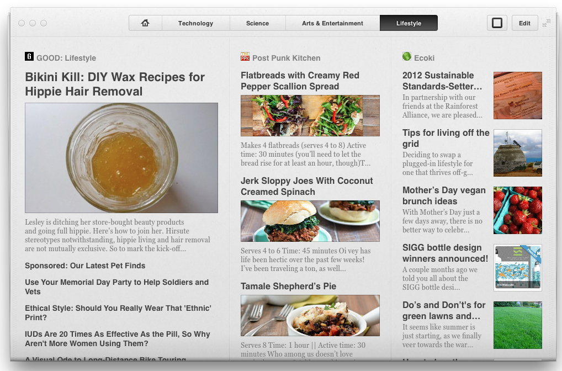
Task: Click the Home icon tab
Action: (145, 23)
